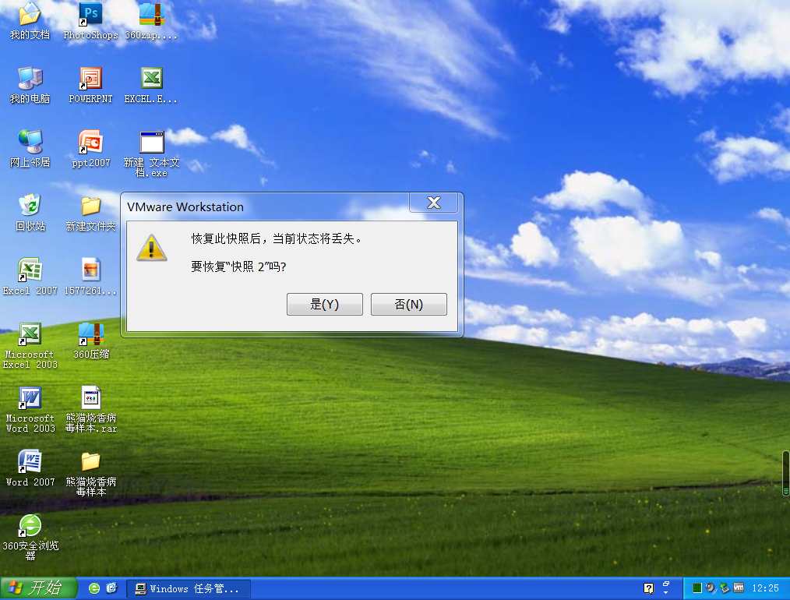Select the 熊猫烧香病毒样本.rar archive file
Image resolution: width=790 pixels, height=600 pixels.
click(x=90, y=397)
